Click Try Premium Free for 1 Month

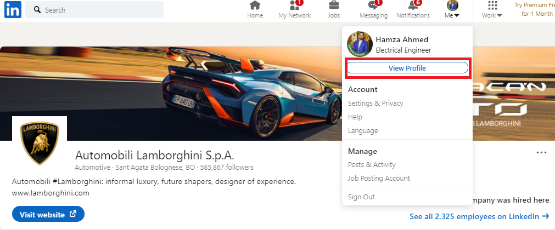coord(534,9)
